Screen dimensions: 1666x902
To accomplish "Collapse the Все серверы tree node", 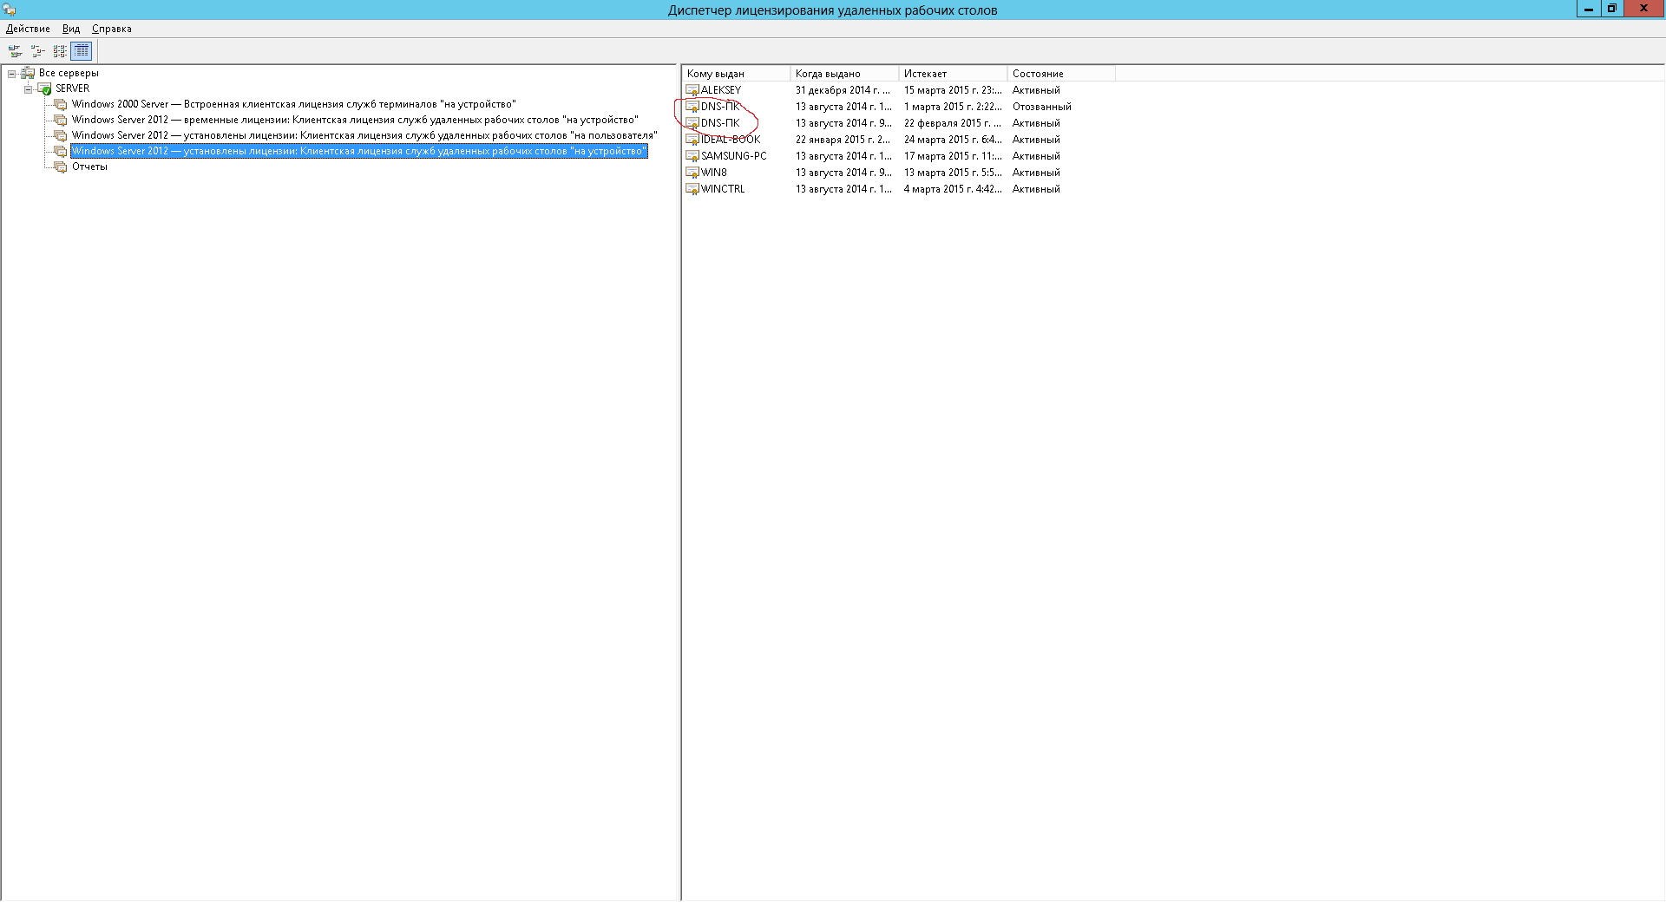I will (12, 74).
